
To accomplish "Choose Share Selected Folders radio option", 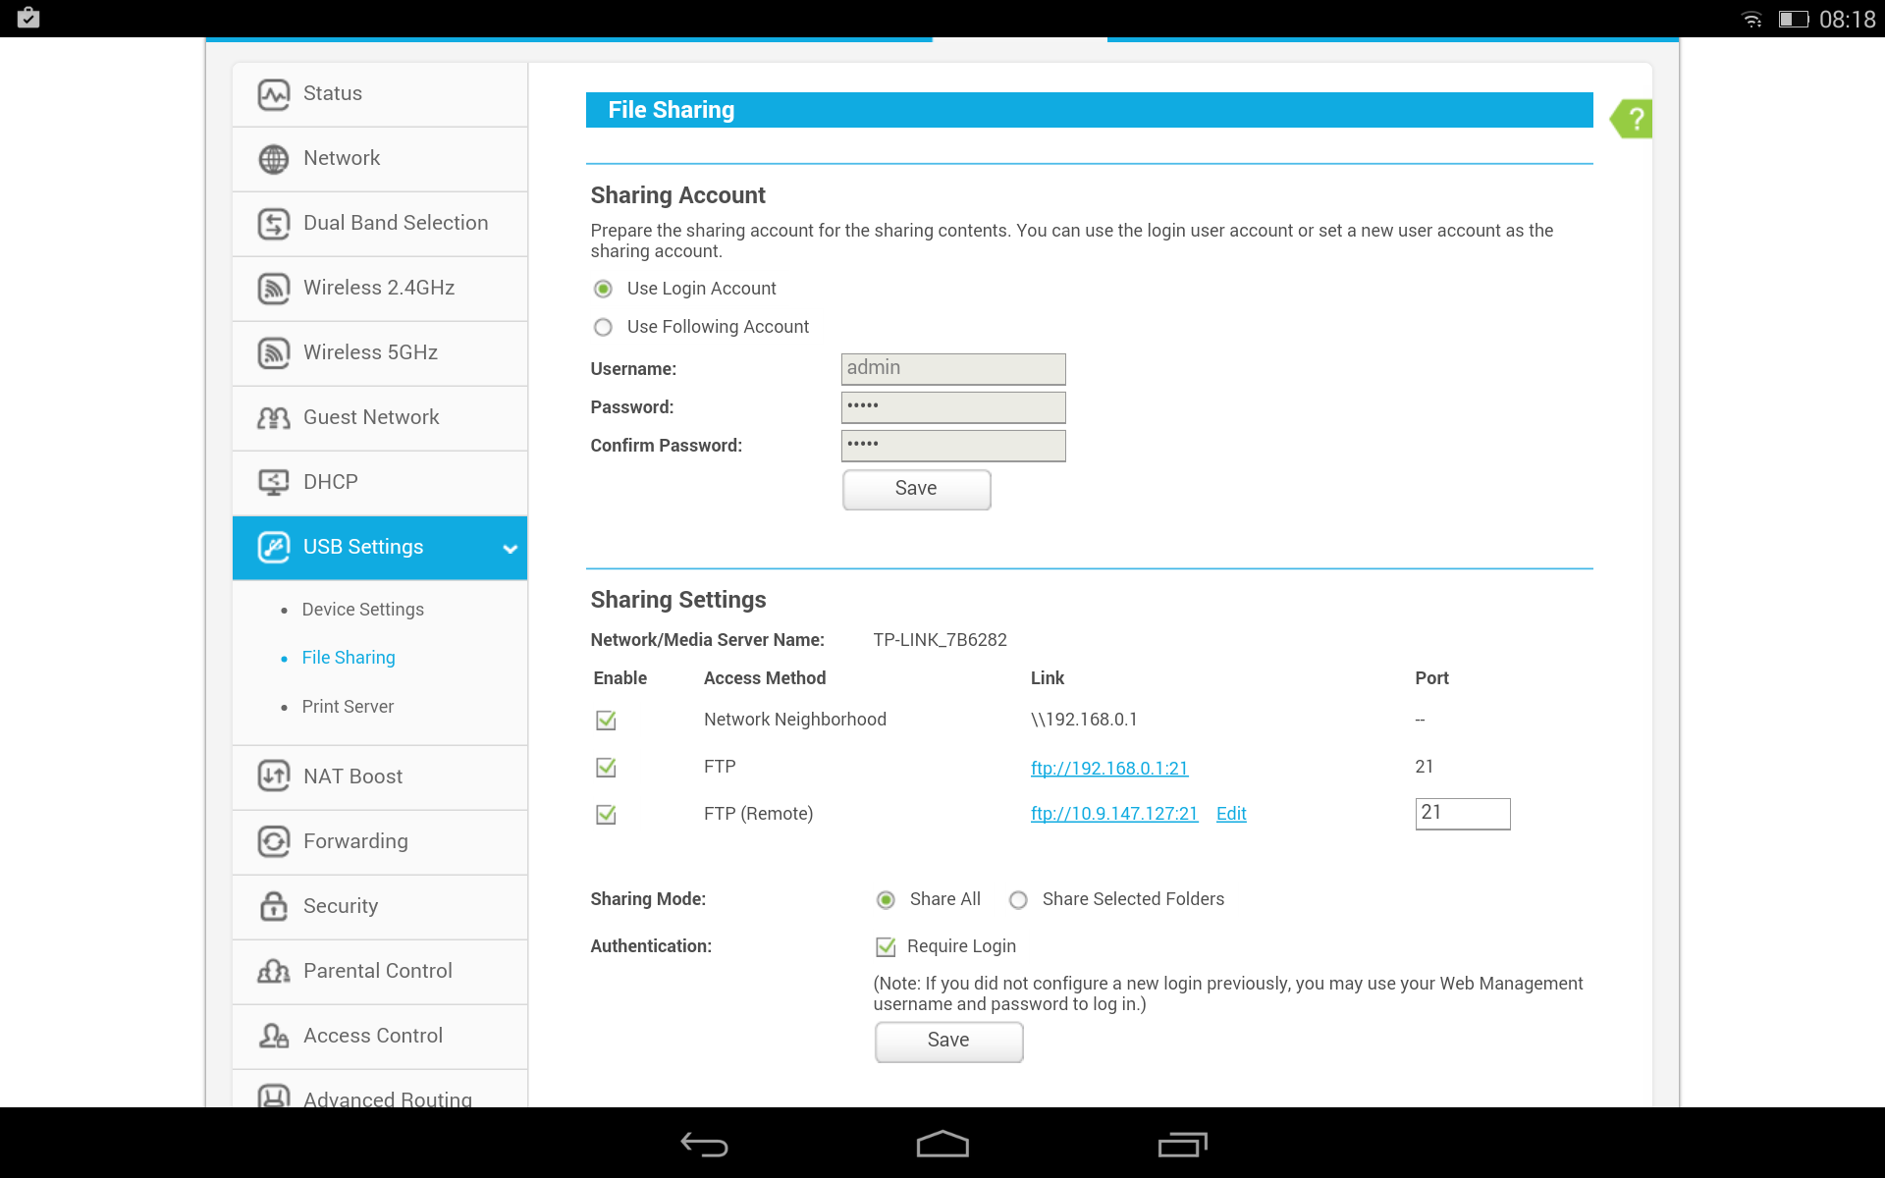I will point(1019,900).
